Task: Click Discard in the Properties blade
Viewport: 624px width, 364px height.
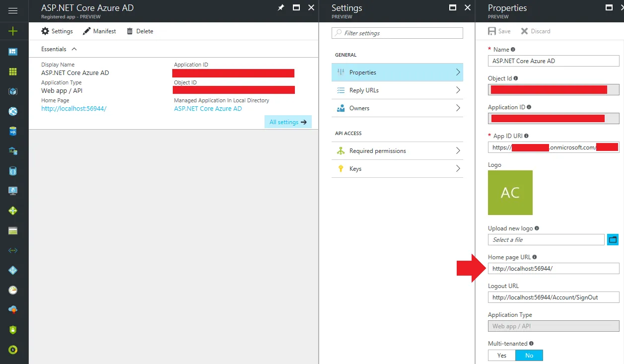Action: 536,31
